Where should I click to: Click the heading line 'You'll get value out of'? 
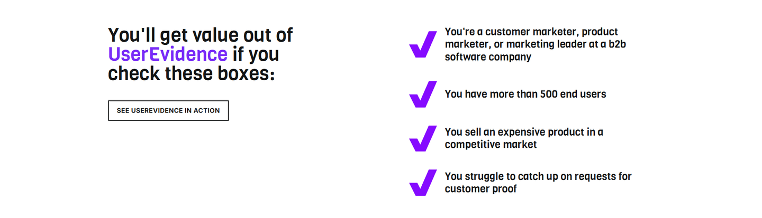coord(201,35)
